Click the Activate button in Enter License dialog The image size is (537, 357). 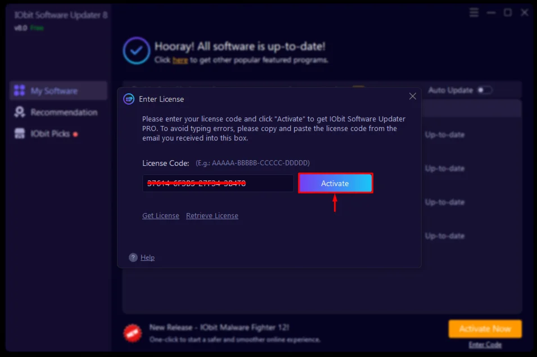coord(335,183)
